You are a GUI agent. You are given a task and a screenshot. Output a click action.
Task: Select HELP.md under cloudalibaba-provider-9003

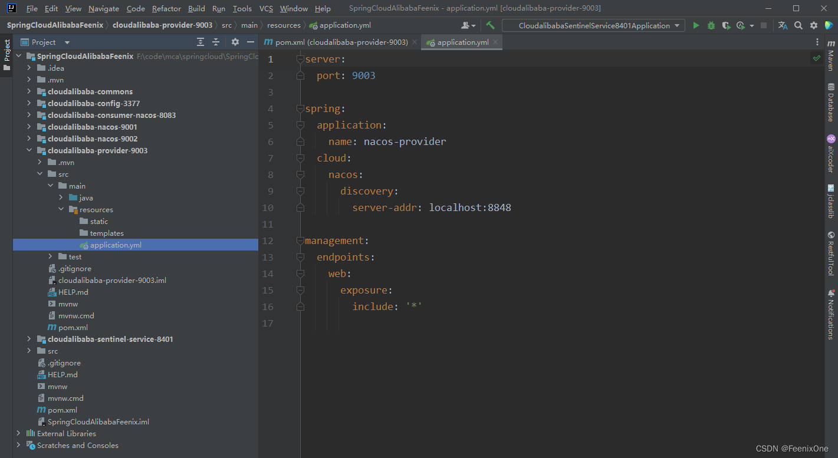pos(73,292)
